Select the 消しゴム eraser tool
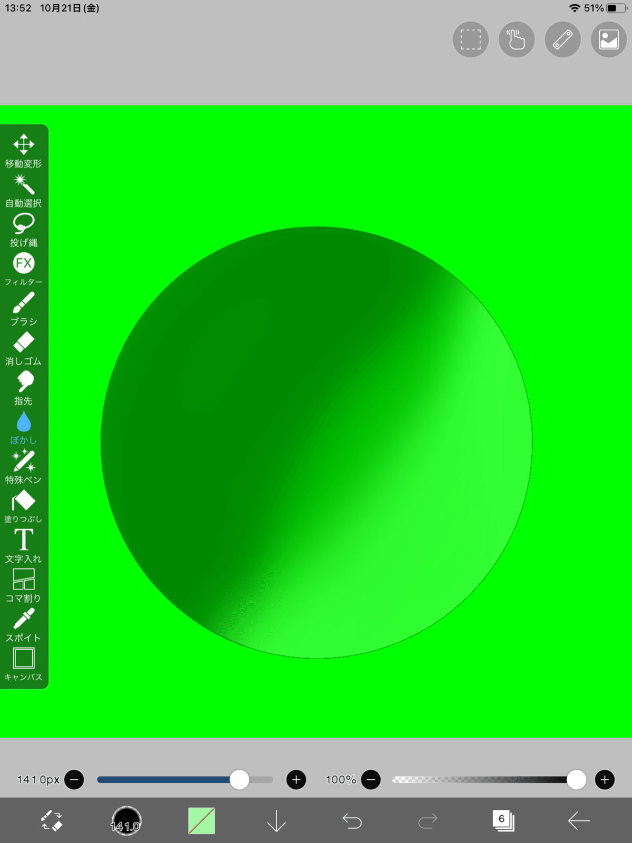Viewport: 632px width, 843px height. 24,349
